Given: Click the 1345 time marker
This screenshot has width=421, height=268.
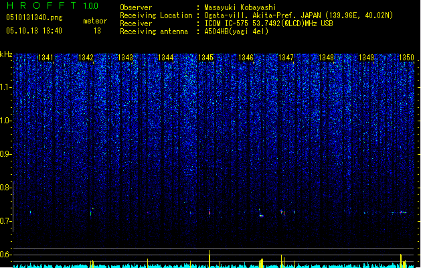Looking at the screenshot, I should (x=205, y=58).
